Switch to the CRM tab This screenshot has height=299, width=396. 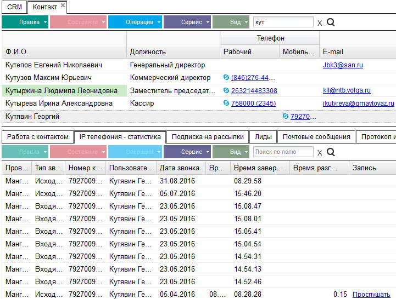[x=14, y=7]
